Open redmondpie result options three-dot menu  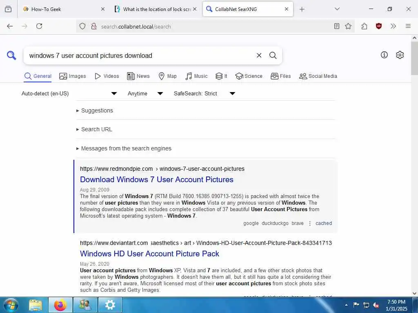pyautogui.click(x=309, y=223)
